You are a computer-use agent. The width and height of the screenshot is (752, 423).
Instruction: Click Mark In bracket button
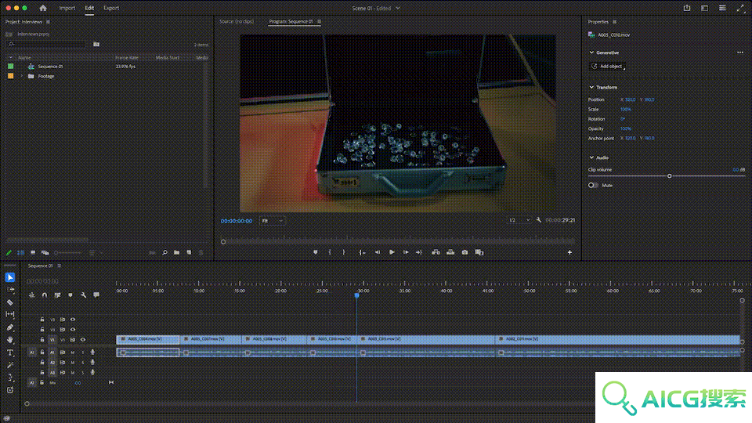click(x=330, y=252)
